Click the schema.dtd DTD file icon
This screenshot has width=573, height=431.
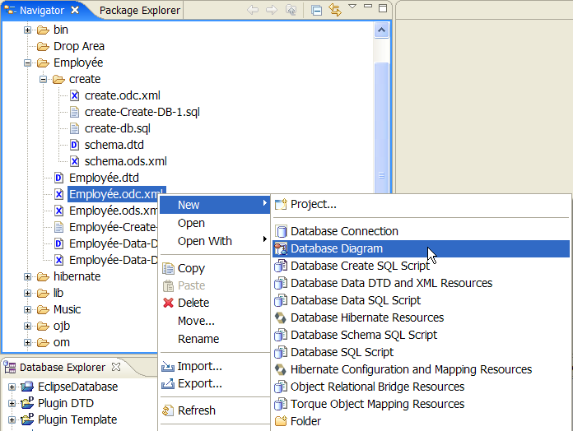coord(75,145)
